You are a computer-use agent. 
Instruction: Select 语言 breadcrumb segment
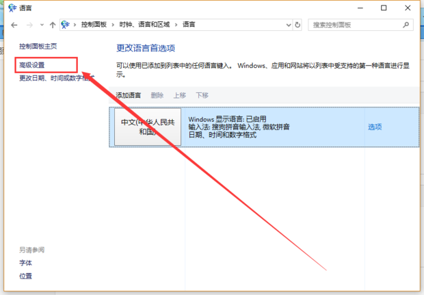point(189,25)
